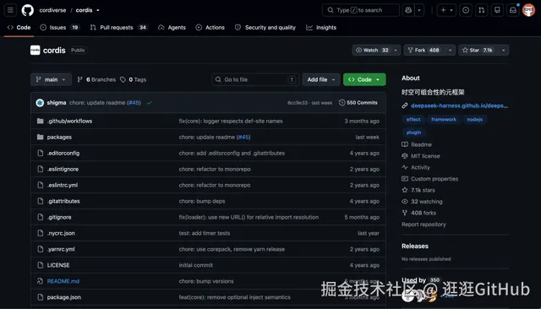This screenshot has width=541, height=309.
Task: Open the main branch selector dropdown
Action: click(51, 79)
